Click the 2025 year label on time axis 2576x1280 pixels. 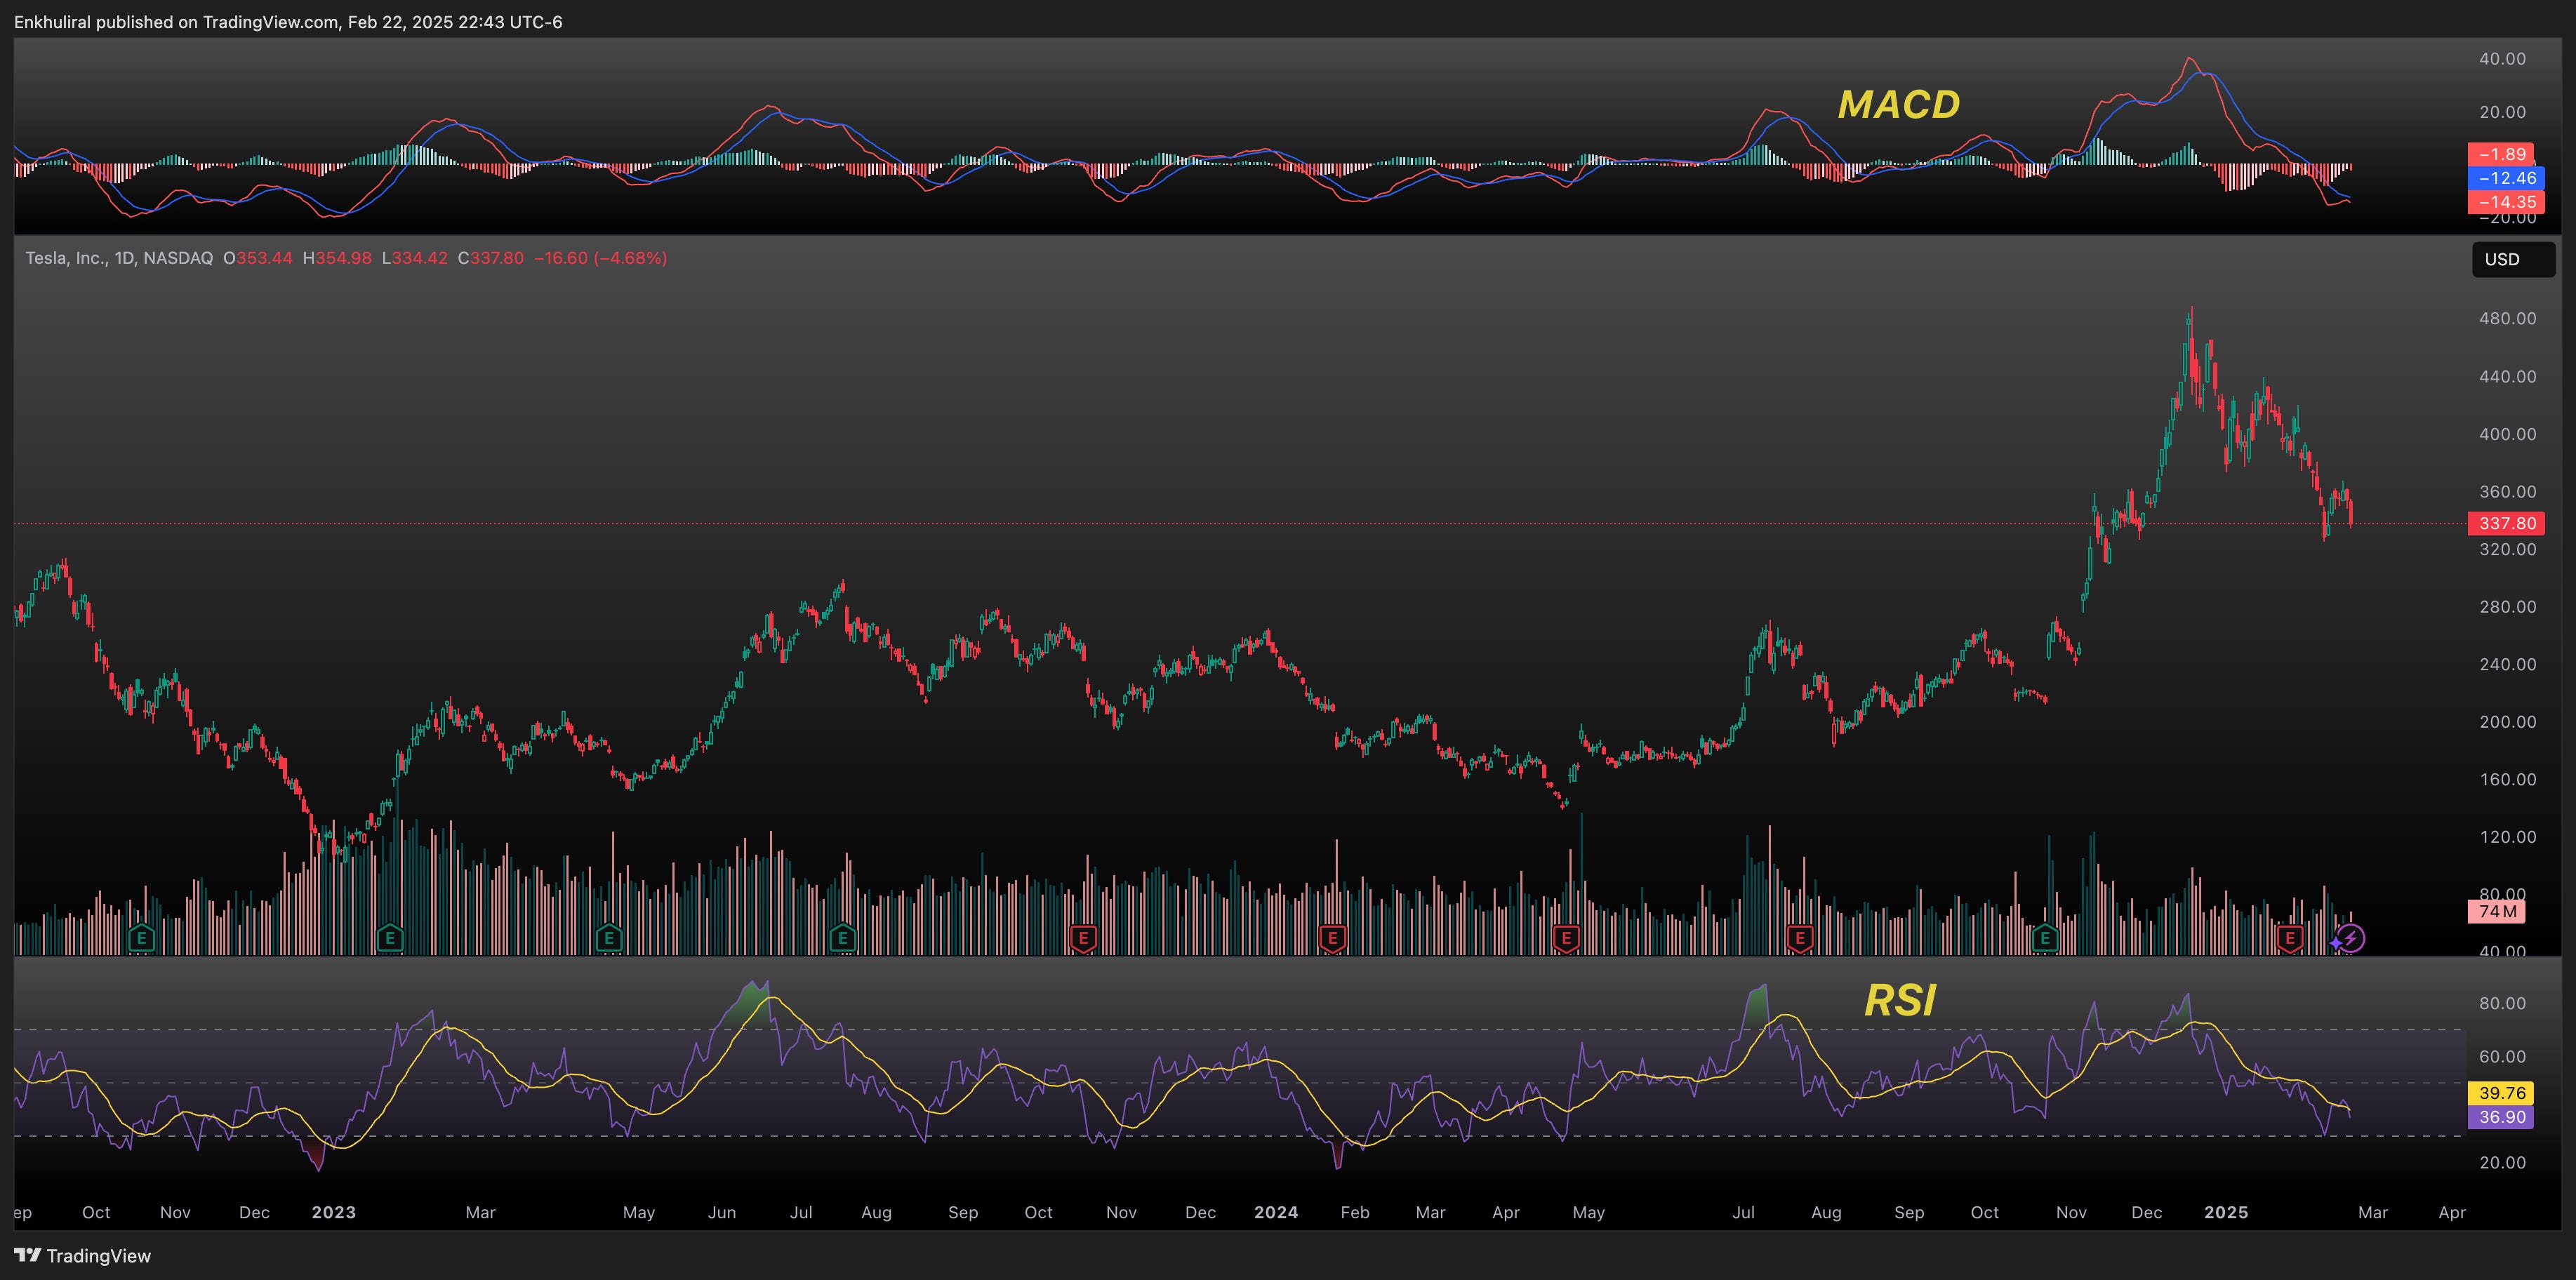click(x=2227, y=1212)
